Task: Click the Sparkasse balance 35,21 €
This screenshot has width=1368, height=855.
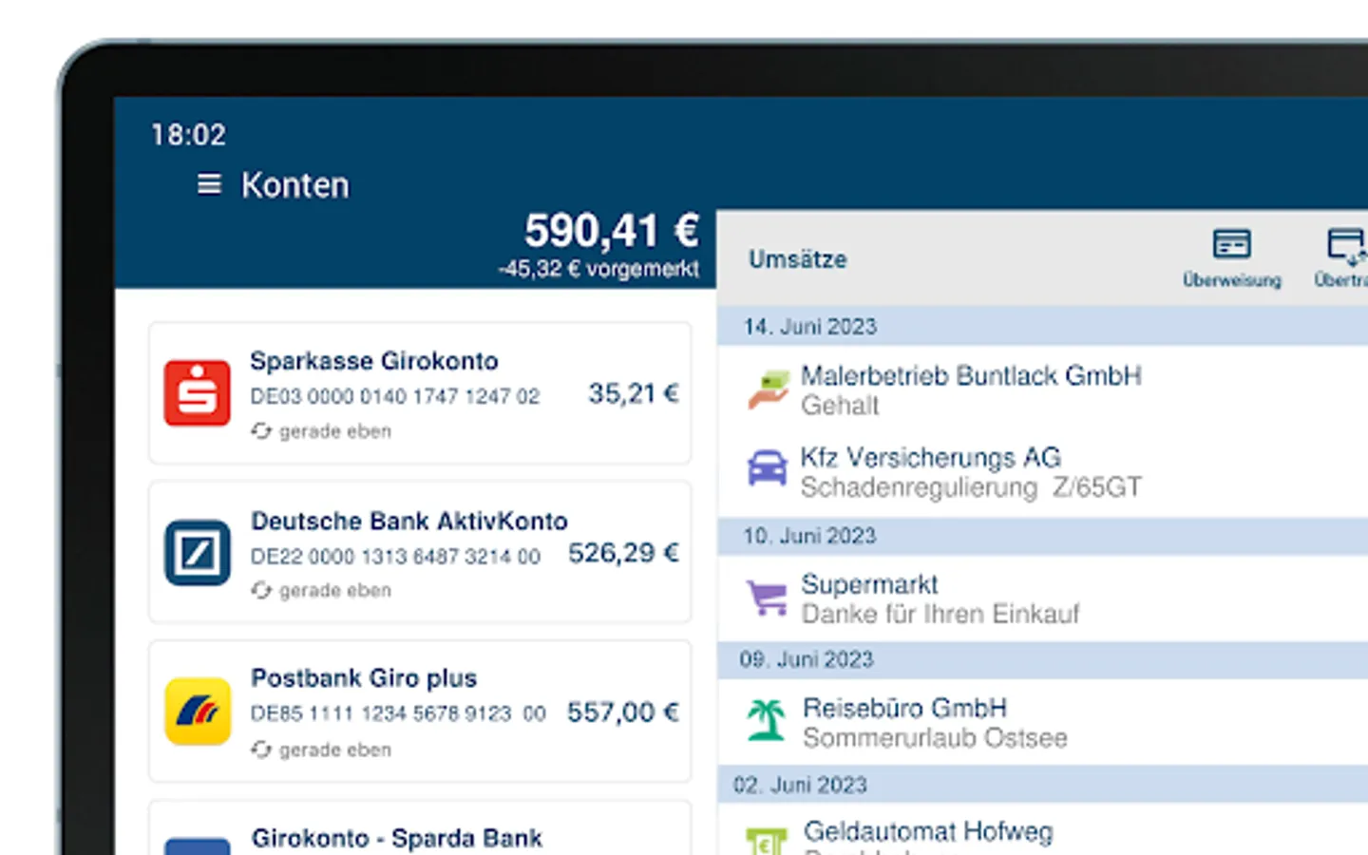Action: [634, 393]
